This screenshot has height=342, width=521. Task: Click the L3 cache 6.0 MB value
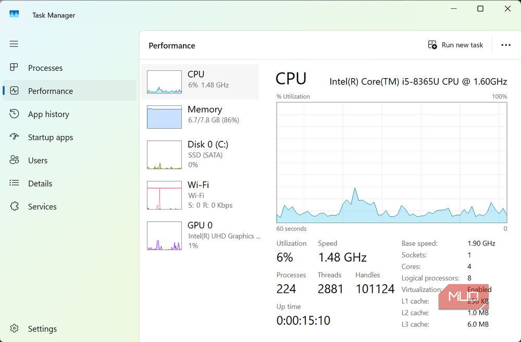(x=478, y=324)
